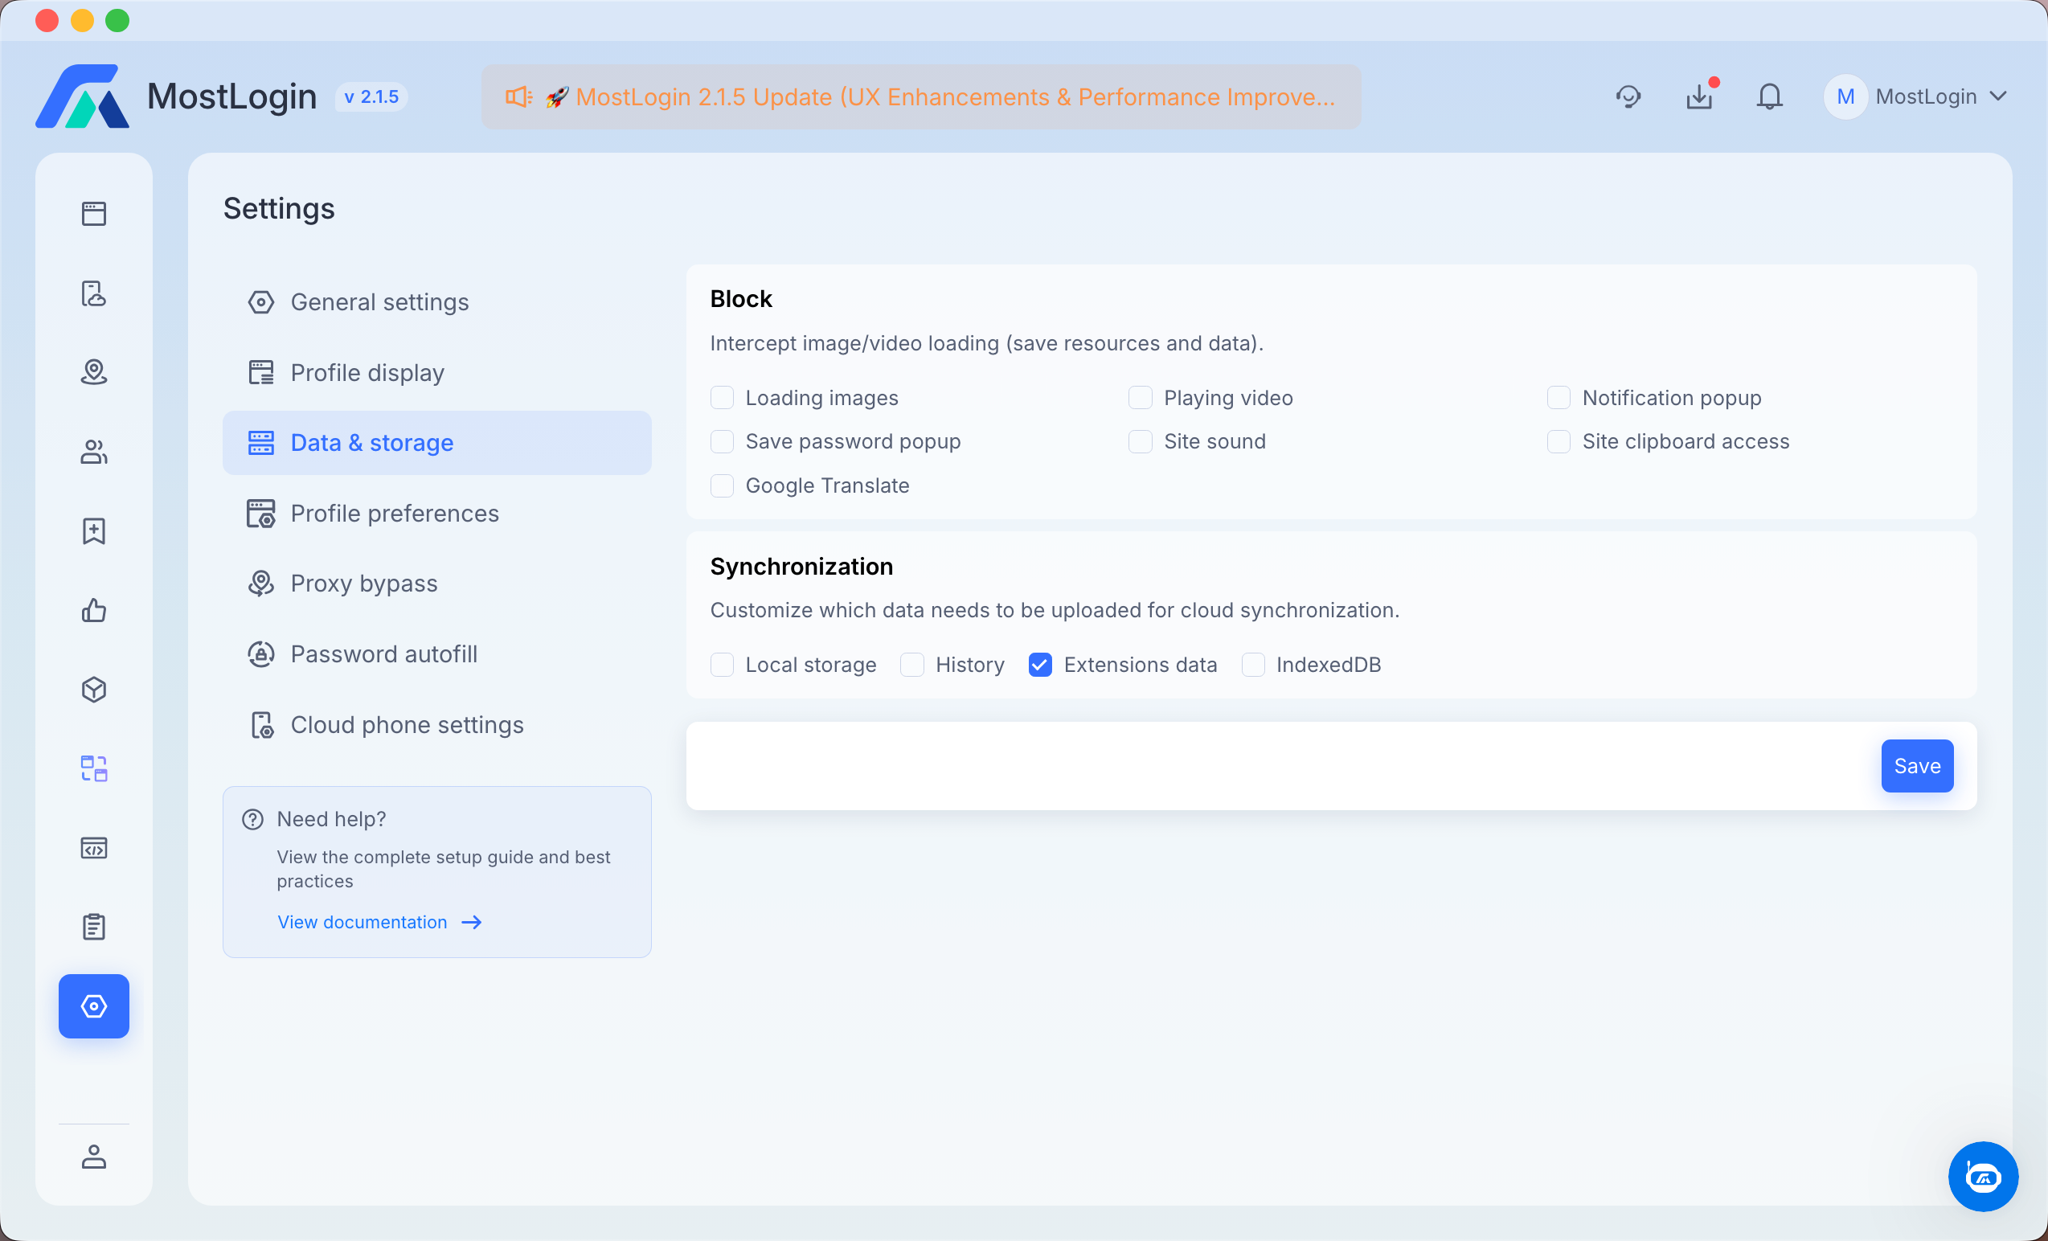Open the chat assistant floating button
This screenshot has width=2048, height=1241.
point(1983,1176)
